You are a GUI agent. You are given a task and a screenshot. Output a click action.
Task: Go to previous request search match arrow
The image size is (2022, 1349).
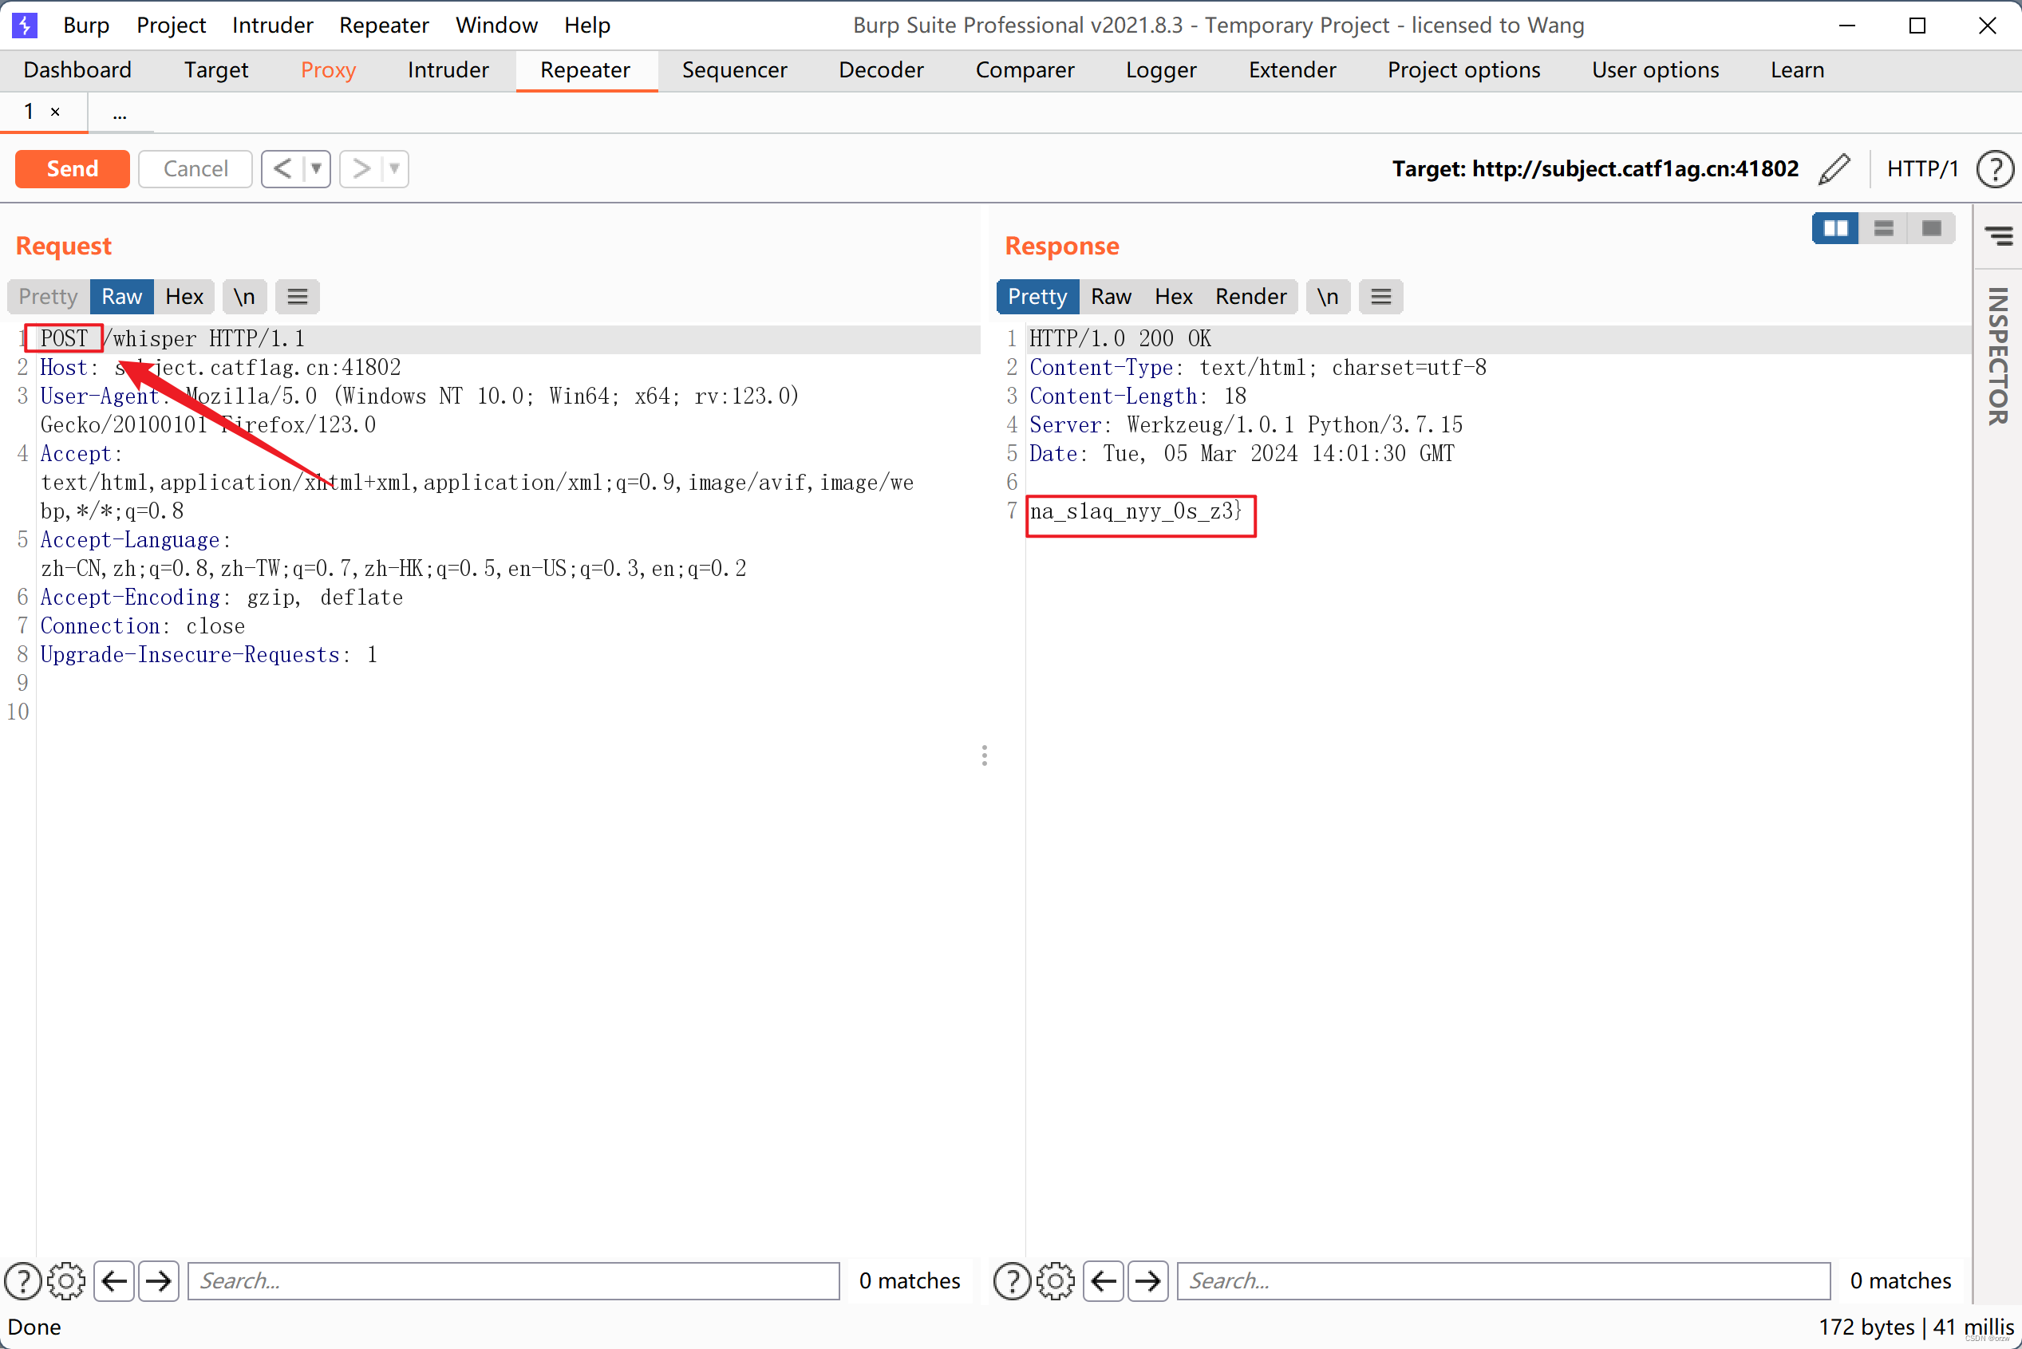click(113, 1281)
